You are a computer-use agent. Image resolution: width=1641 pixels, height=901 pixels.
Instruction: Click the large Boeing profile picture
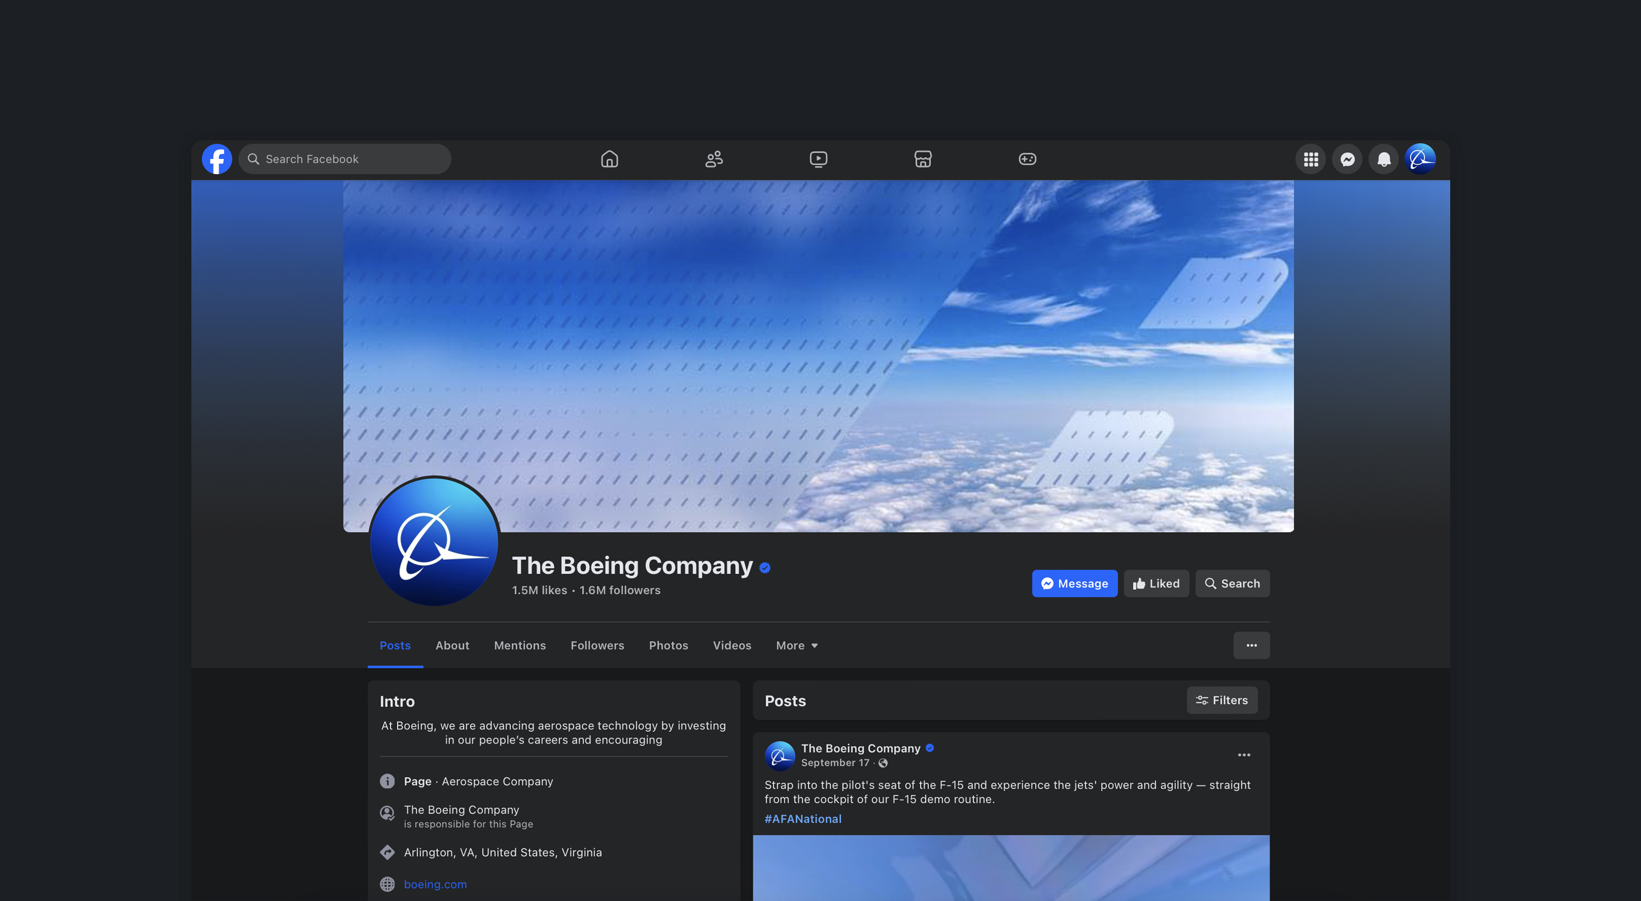point(434,541)
